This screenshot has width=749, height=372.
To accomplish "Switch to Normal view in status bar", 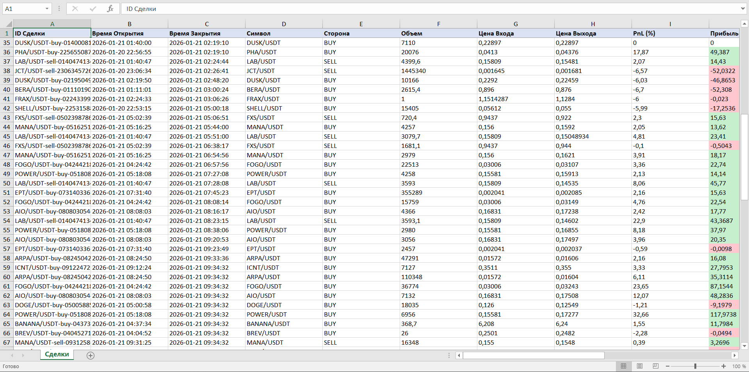I will (623, 366).
